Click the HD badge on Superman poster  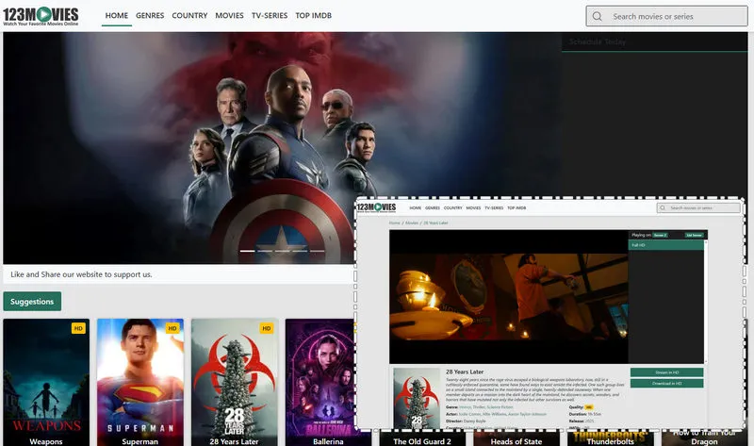(172, 328)
